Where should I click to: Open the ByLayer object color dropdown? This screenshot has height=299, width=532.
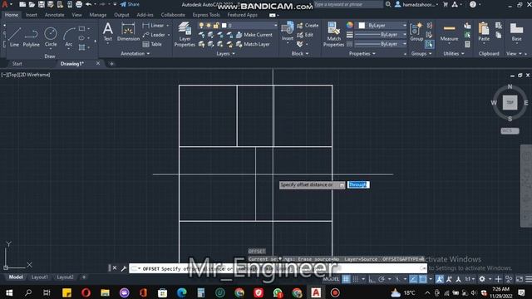(382, 26)
